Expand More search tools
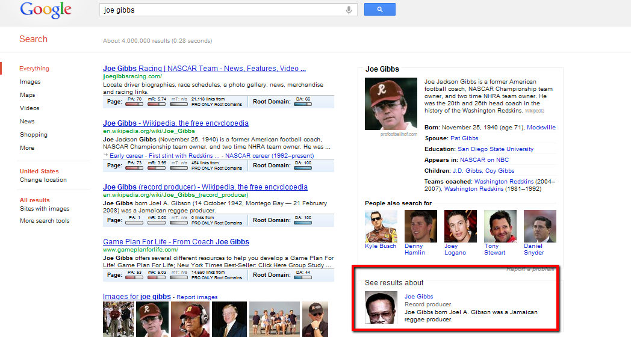Image resolution: width=631 pixels, height=337 pixels. coord(45,221)
